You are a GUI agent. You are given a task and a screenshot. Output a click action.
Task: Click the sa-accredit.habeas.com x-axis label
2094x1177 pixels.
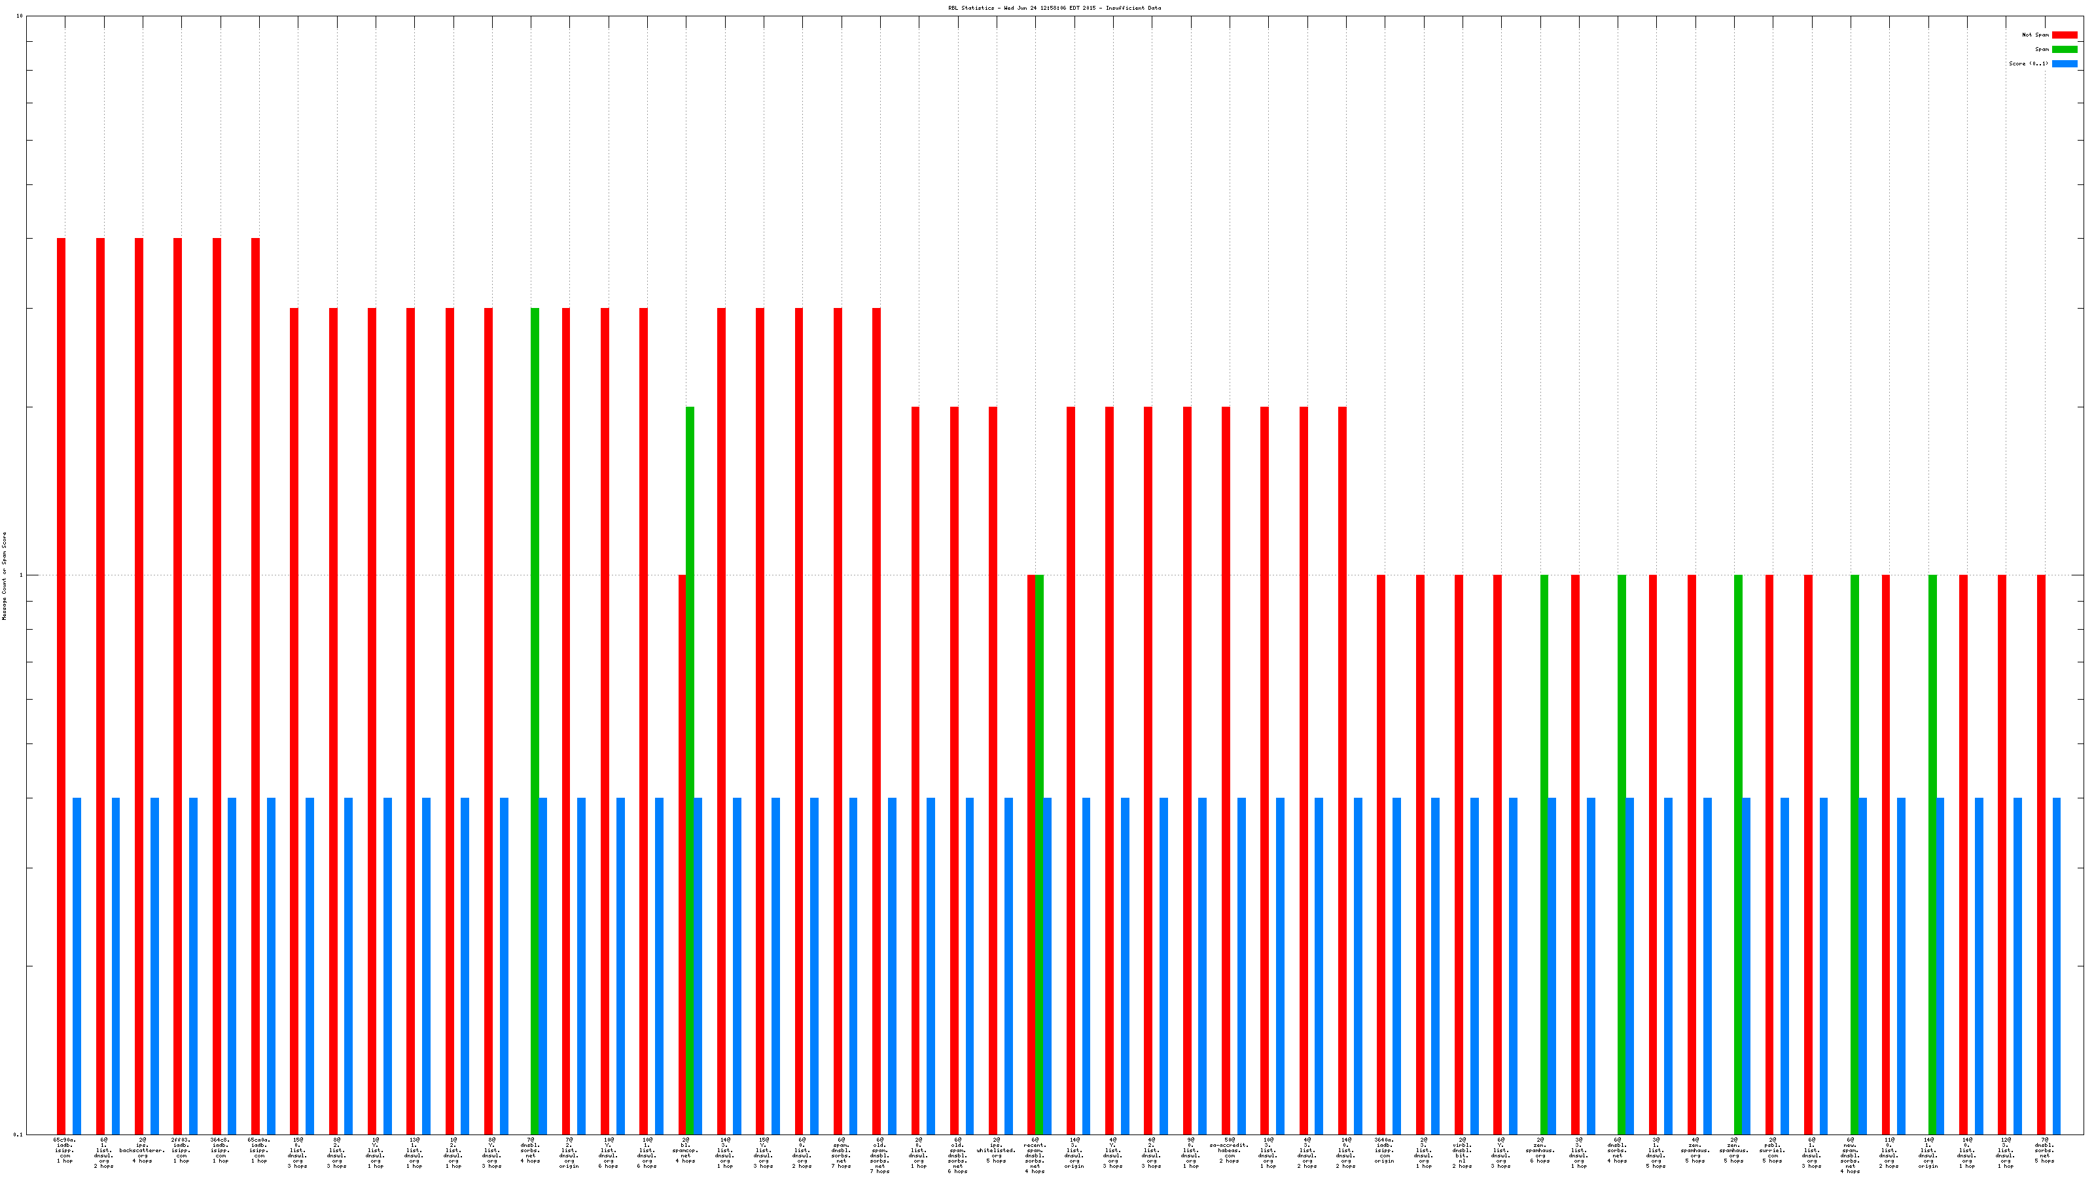[1229, 1150]
